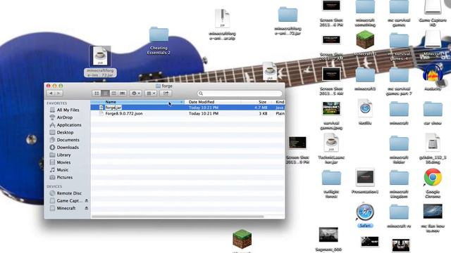Select the Cheating Essentials 2 folder
The image size is (451, 253).
tap(159, 35)
